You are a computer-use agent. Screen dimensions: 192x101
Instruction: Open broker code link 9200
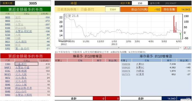8,45
